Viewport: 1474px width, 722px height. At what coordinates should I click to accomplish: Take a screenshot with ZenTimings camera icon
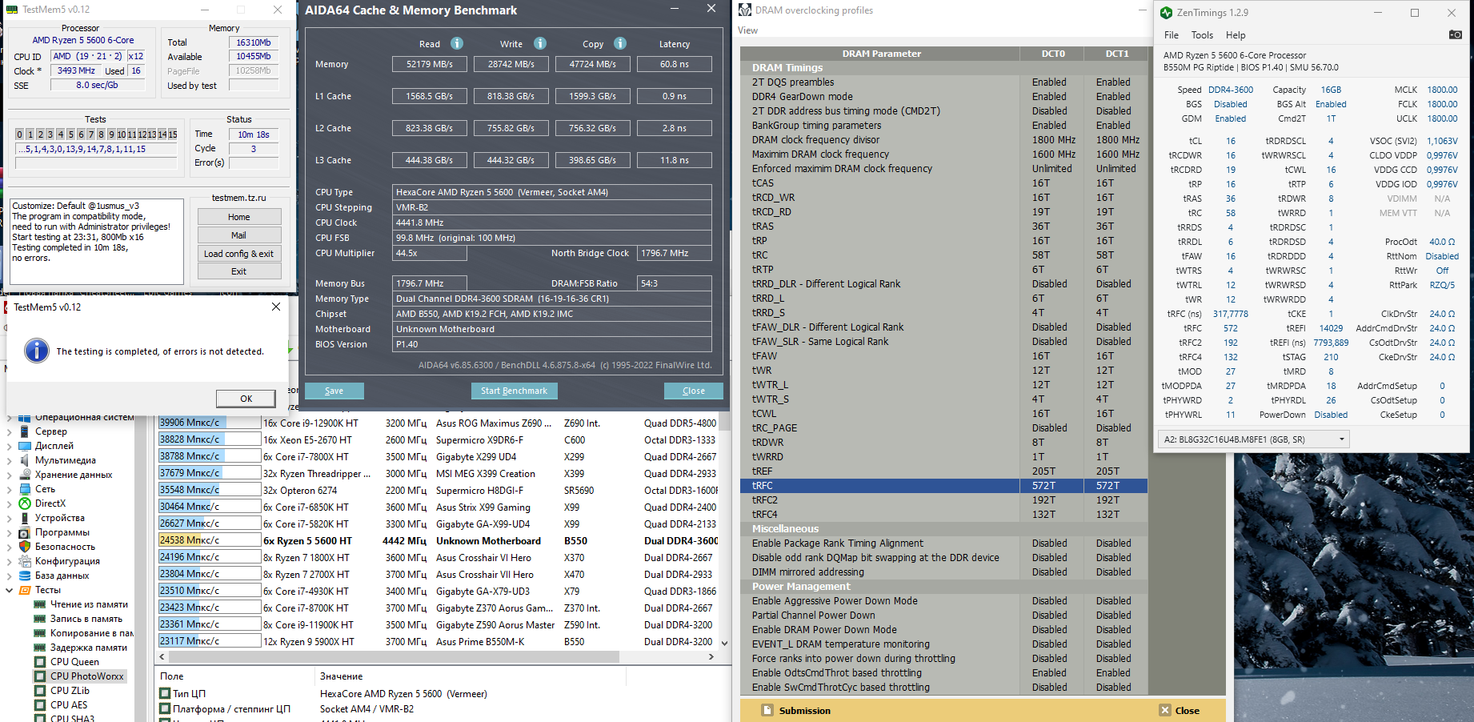point(1455,34)
